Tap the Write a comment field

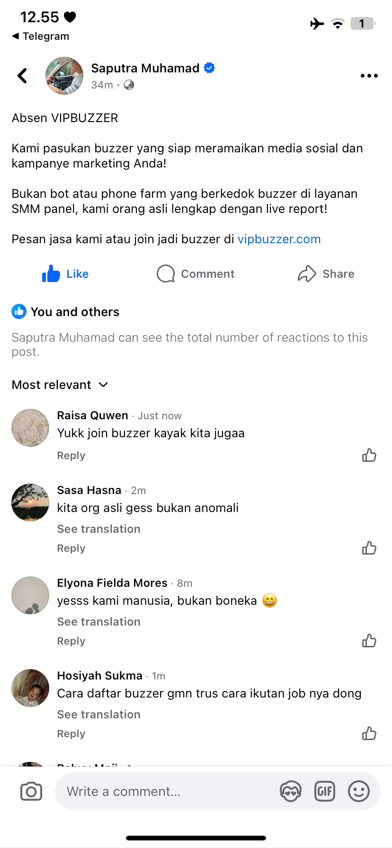pos(166,791)
